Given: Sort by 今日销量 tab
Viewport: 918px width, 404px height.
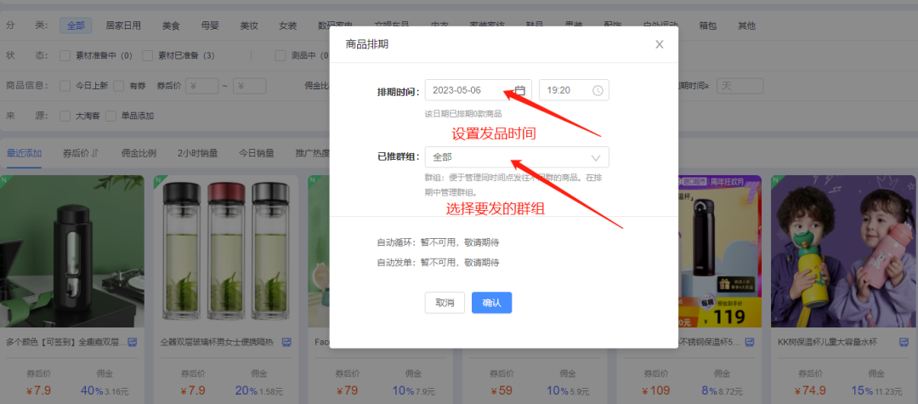Looking at the screenshot, I should [x=256, y=153].
